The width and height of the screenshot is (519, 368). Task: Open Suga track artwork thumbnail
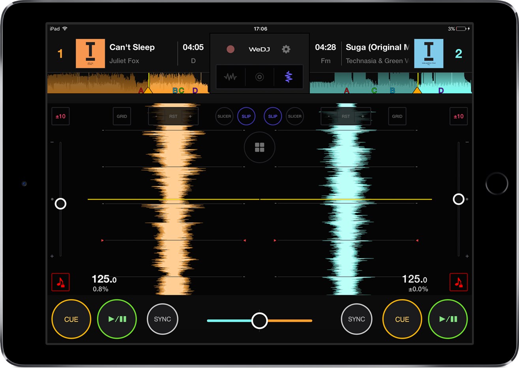pos(429,53)
